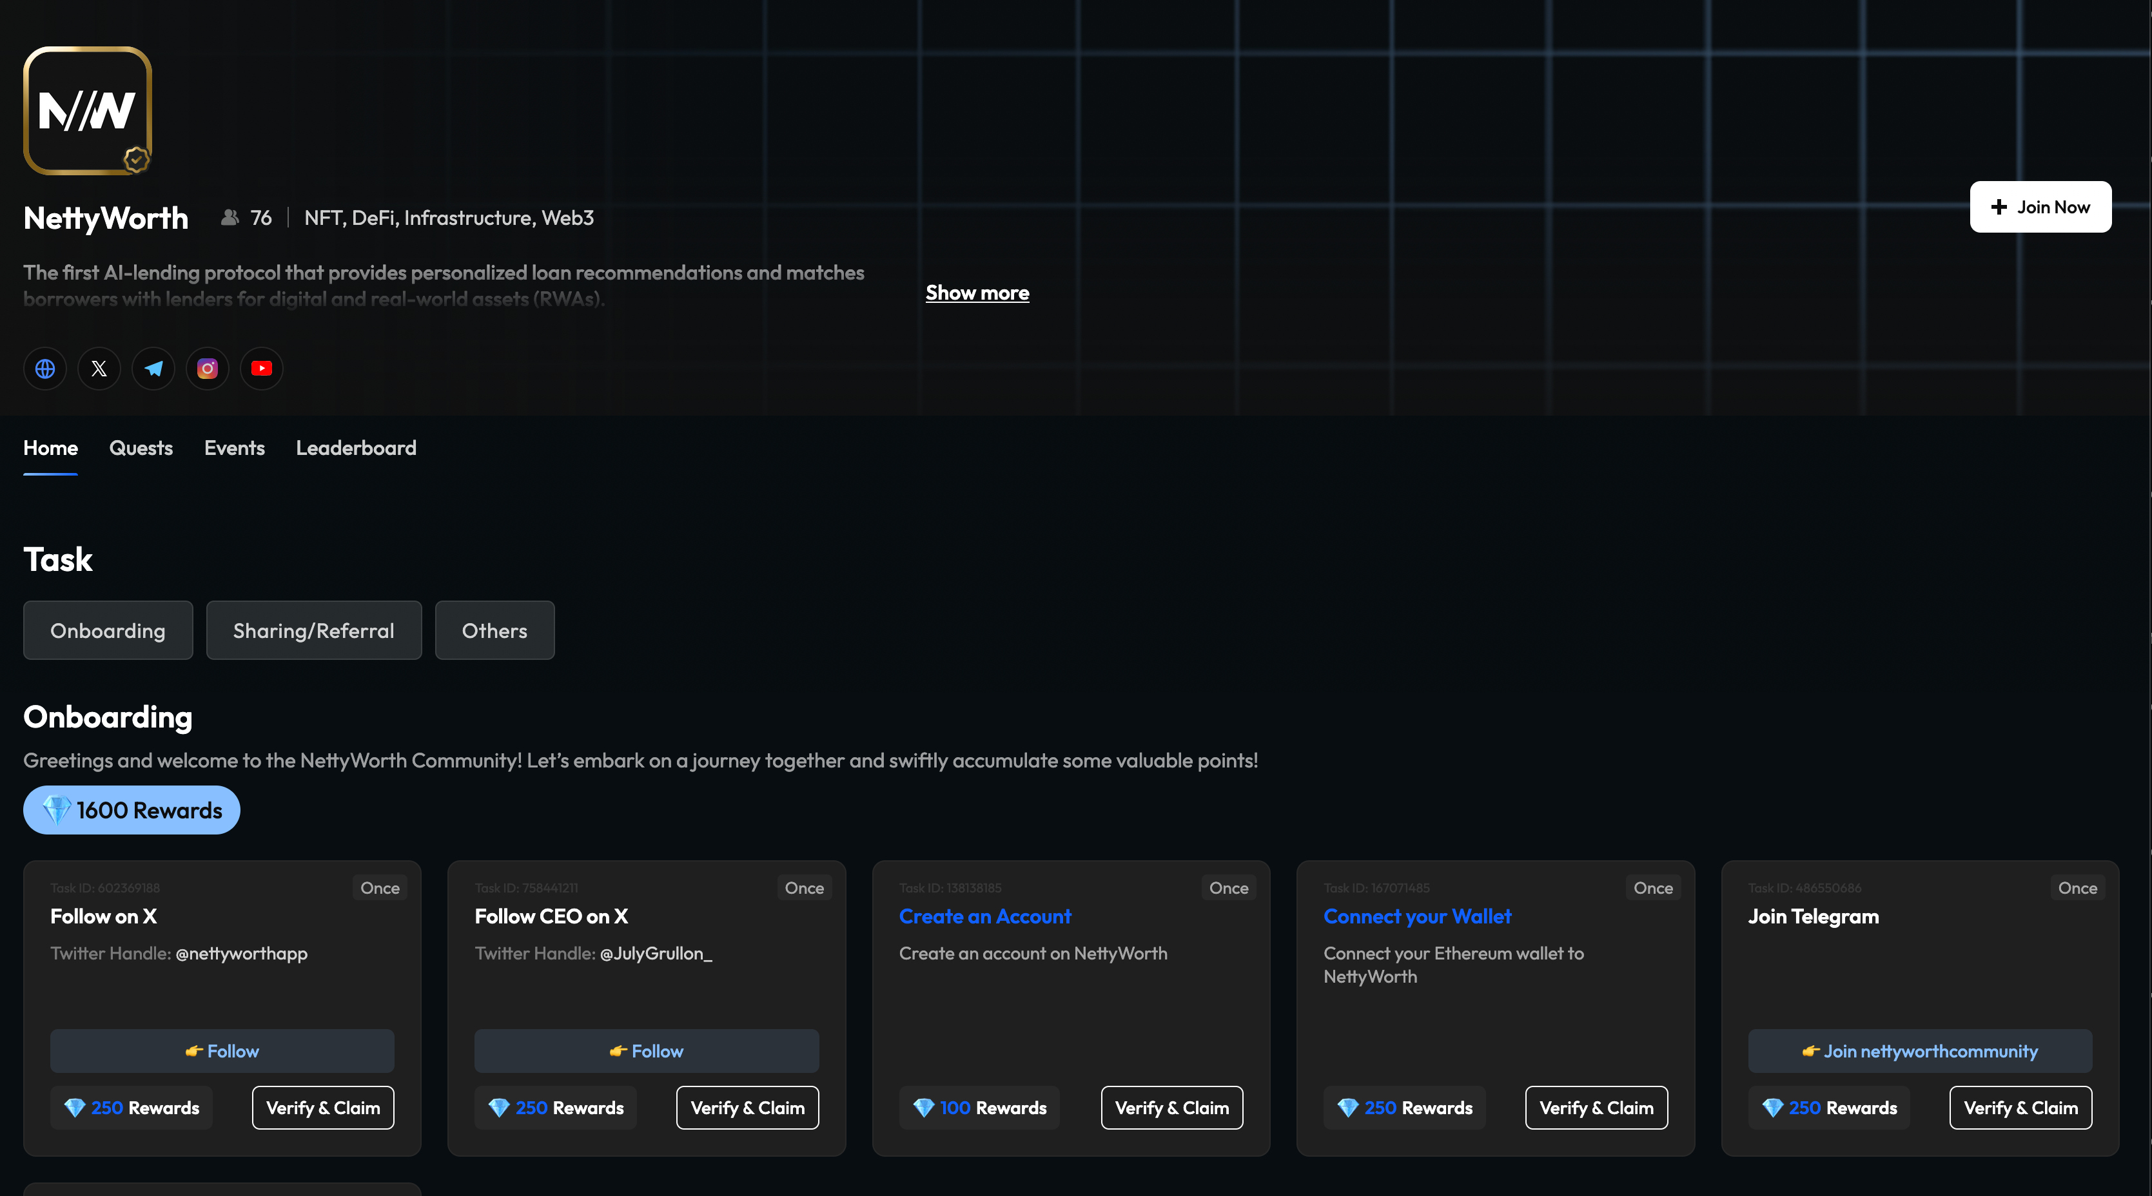Filter tasks by Sharing/Referral category
Screen dimensions: 2152x1196
click(x=313, y=631)
